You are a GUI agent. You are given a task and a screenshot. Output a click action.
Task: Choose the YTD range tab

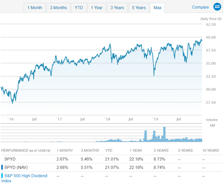[x=79, y=8]
